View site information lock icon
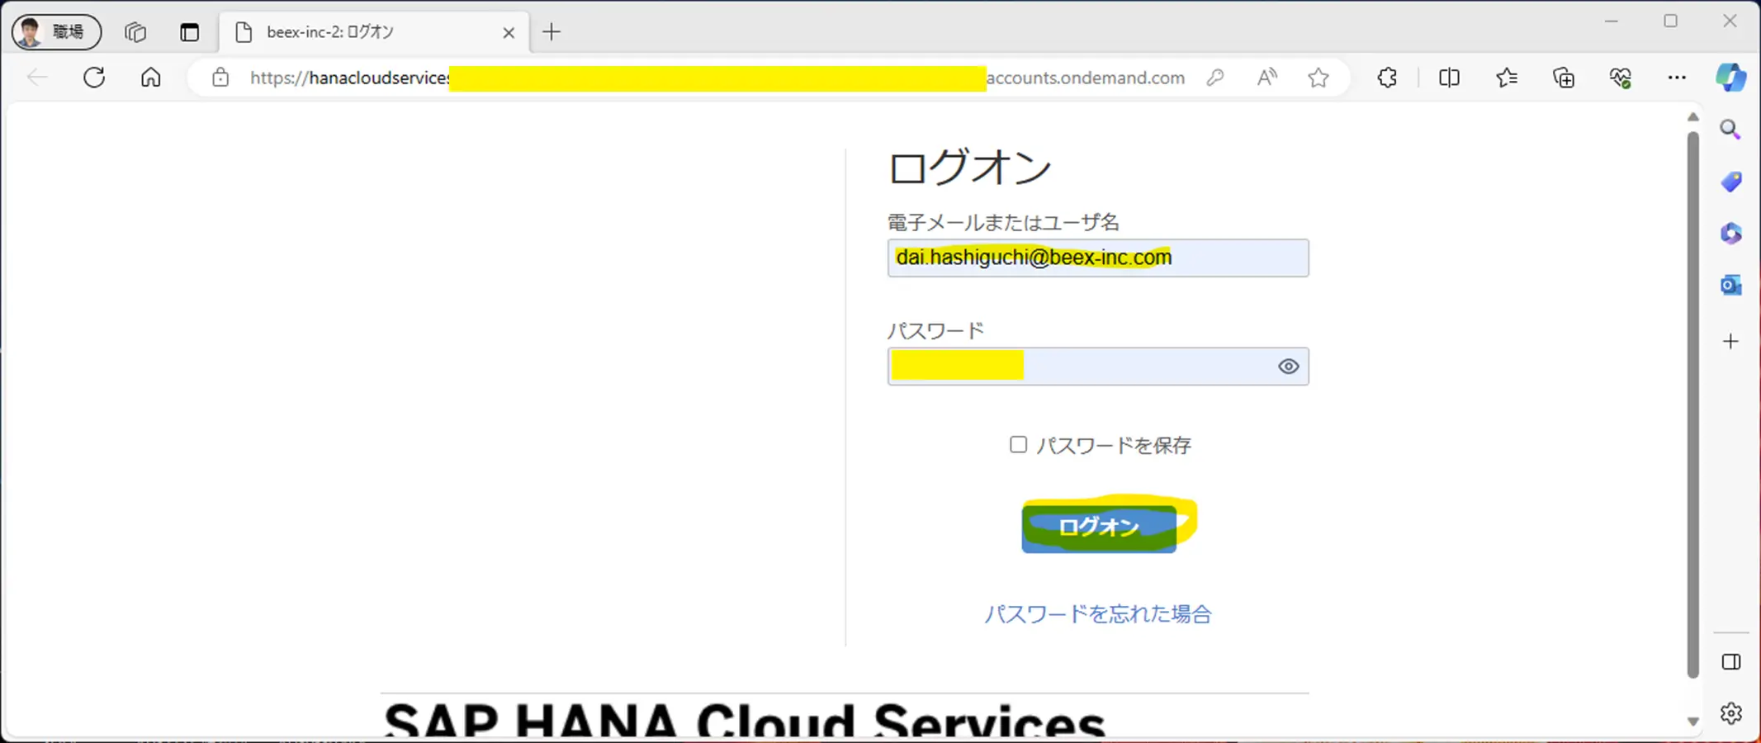Viewport: 1761px width, 743px height. [x=220, y=78]
